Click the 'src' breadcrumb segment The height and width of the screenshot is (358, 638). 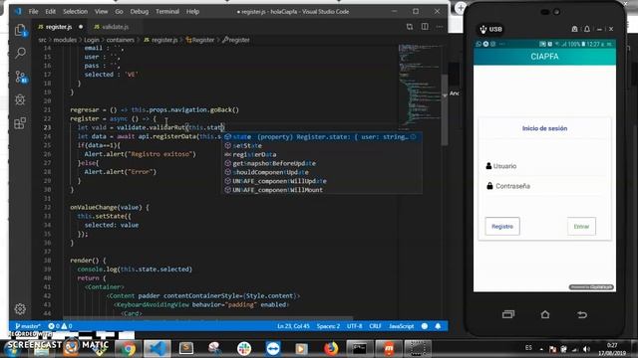[x=42, y=40]
